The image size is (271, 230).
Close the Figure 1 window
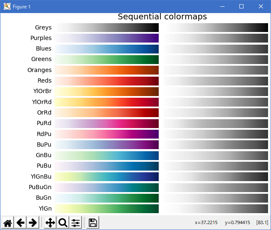point(261,7)
